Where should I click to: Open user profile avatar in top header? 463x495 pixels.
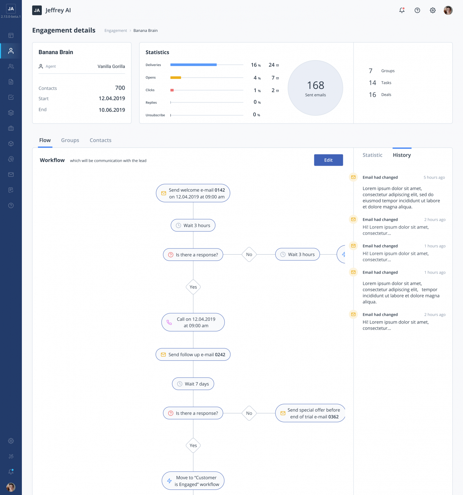click(448, 10)
